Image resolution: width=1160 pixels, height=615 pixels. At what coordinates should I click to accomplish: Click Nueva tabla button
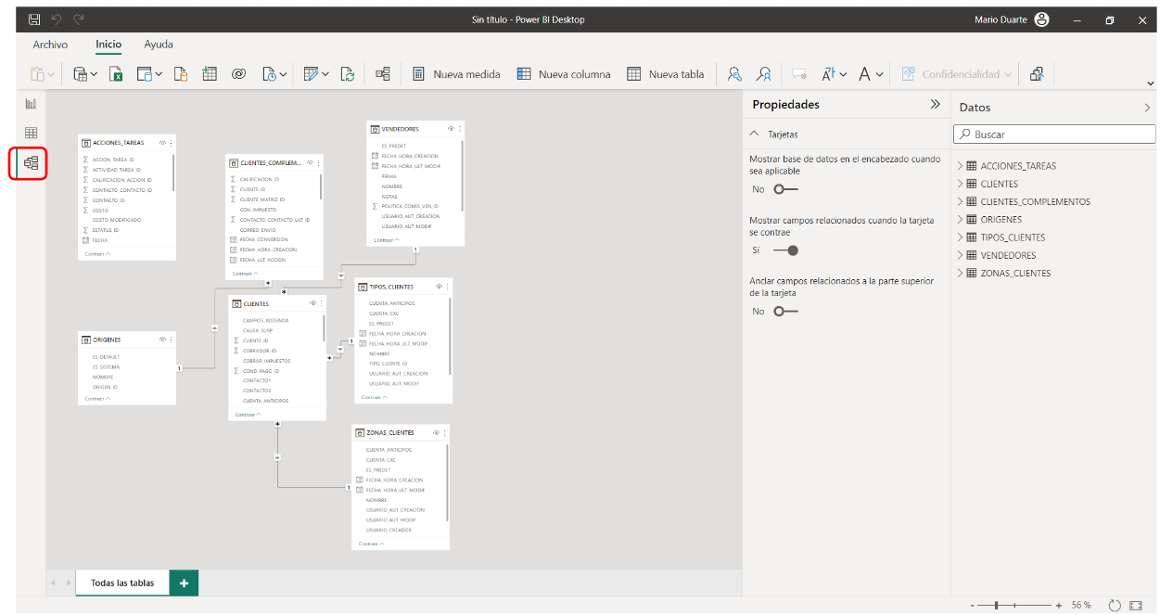click(666, 74)
